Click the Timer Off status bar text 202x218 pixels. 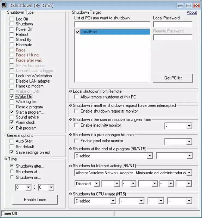pos(10,213)
